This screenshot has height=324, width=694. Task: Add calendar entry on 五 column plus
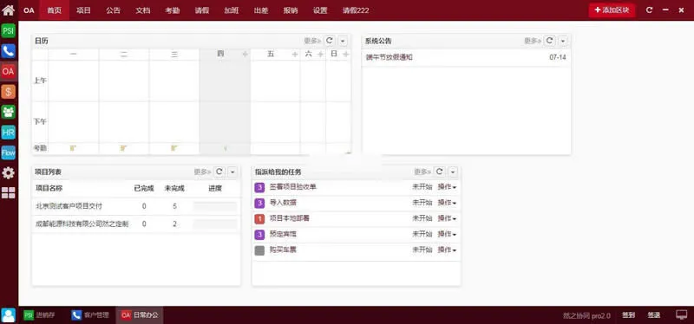coord(295,55)
